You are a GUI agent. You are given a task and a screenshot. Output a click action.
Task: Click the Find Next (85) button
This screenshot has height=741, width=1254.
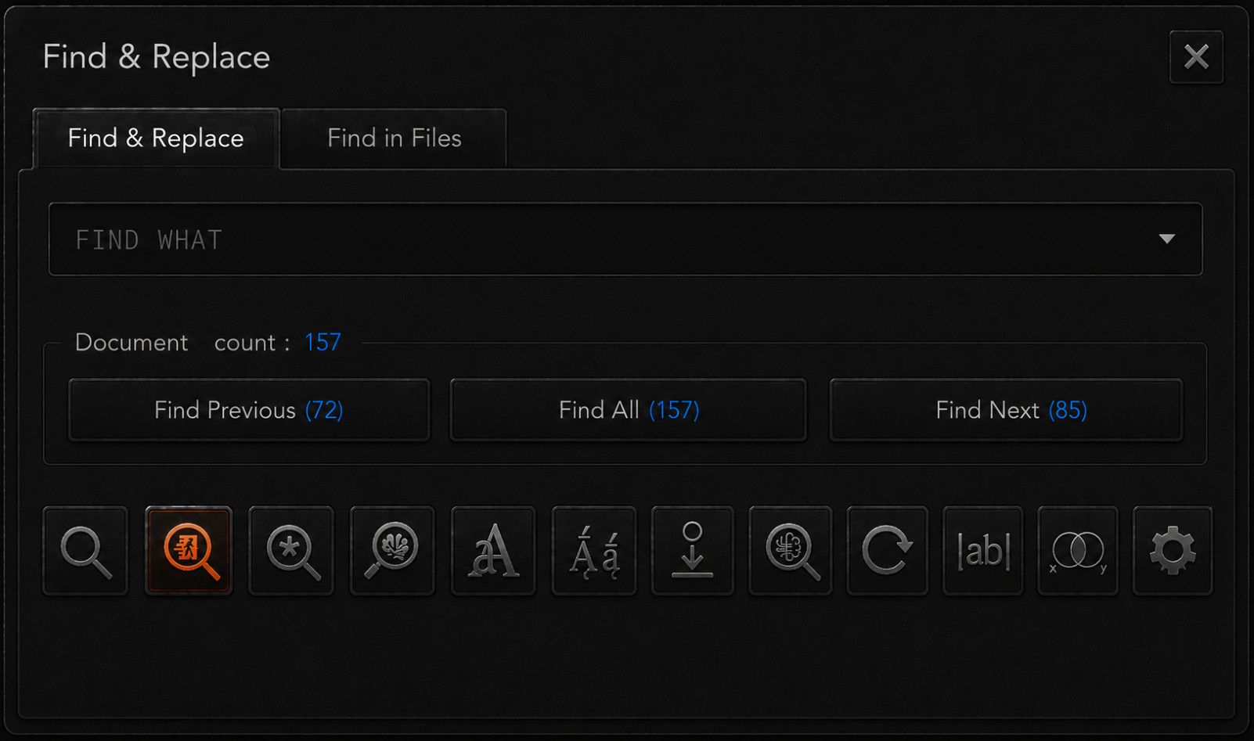tap(1007, 410)
